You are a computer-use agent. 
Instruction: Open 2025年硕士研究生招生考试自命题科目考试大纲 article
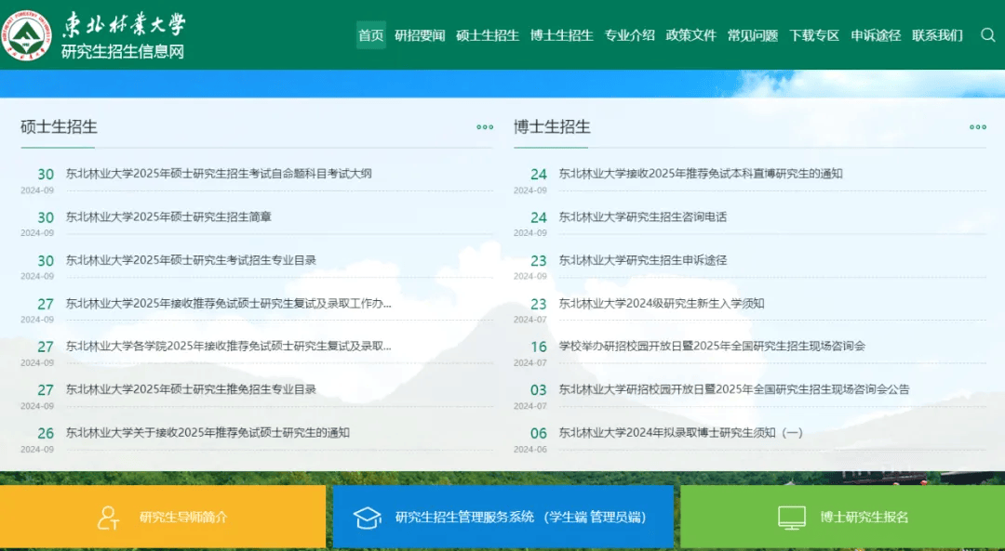click(x=219, y=174)
